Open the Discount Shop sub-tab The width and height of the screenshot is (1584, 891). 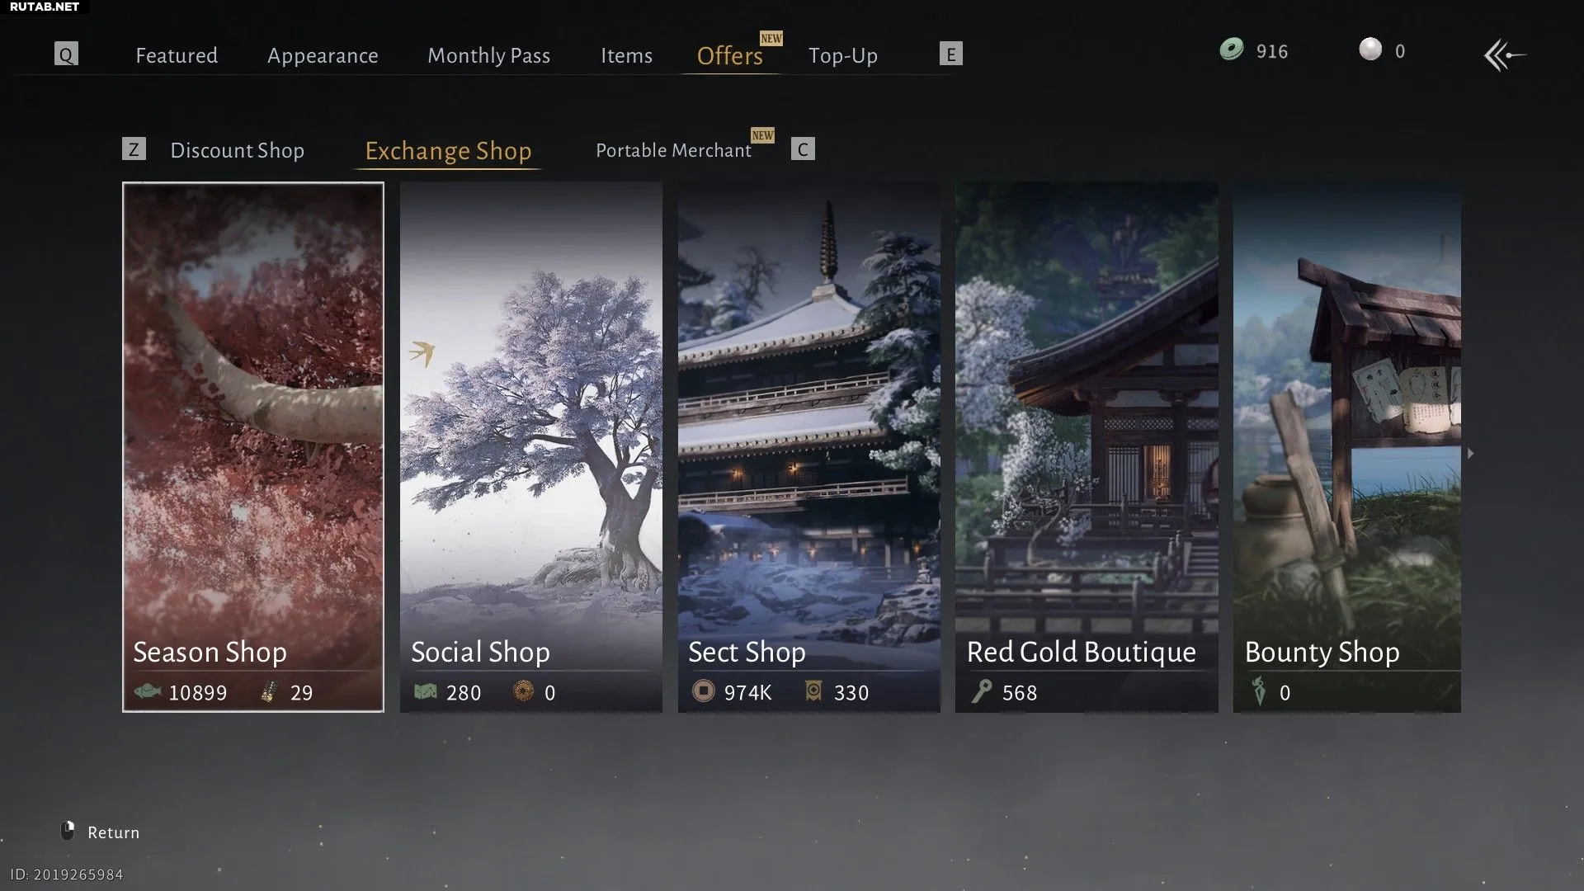[238, 150]
